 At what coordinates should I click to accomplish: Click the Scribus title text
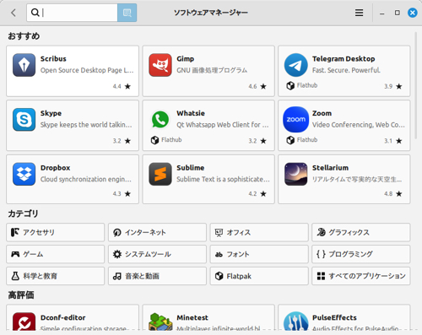53,59
